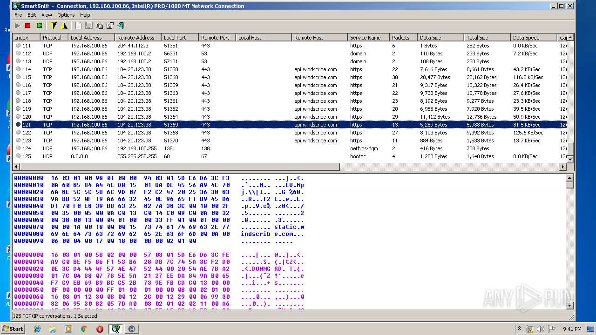Sort by the Remote Address column header
This screenshot has height=335, width=596.
tap(138, 38)
